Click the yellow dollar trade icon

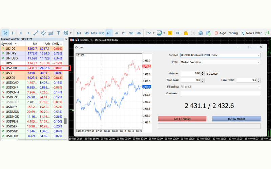[170, 33]
